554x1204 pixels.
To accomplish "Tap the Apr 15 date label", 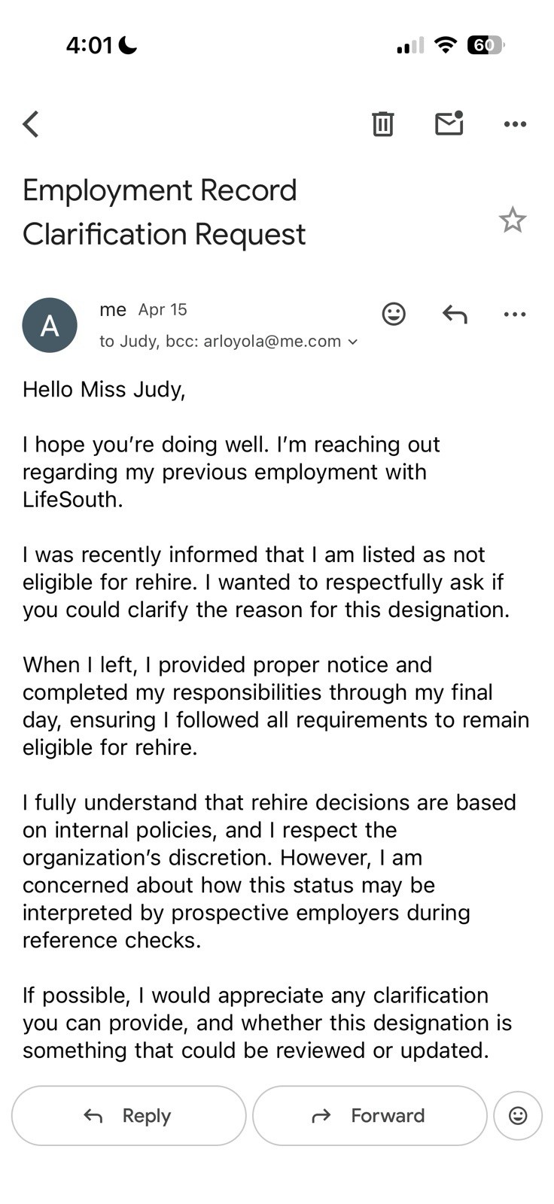I will coord(163,310).
